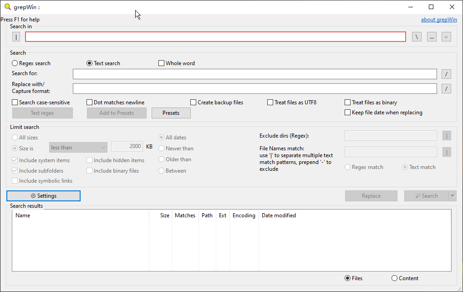Screen dimensions: 463x292
Task: Expand the search path history arrow button
Action: click(x=446, y=37)
